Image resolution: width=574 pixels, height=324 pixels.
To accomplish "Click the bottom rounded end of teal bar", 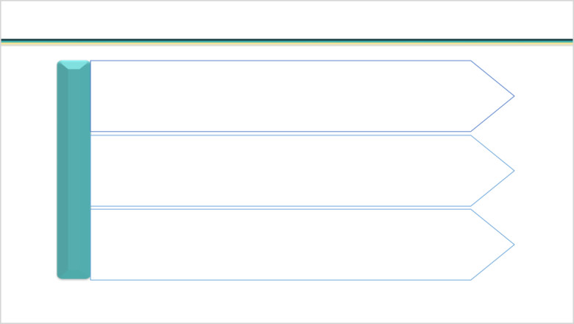I will pyautogui.click(x=74, y=275).
